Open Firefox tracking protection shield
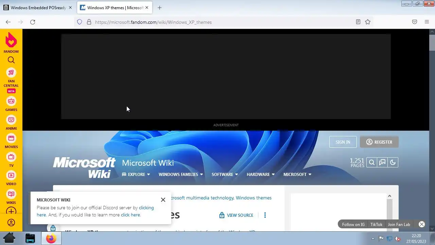The image size is (435, 245). (80, 22)
